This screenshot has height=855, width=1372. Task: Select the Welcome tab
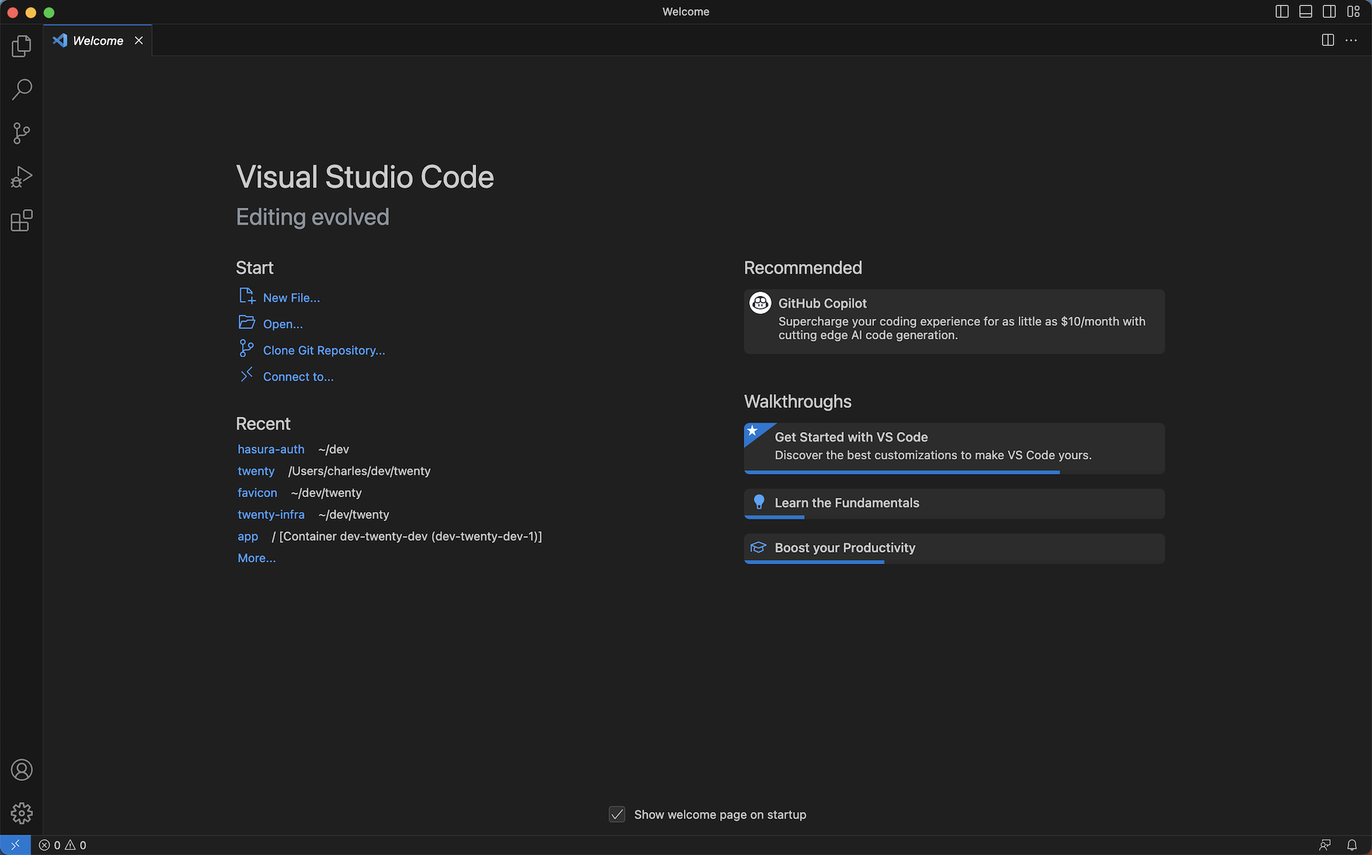[97, 40]
